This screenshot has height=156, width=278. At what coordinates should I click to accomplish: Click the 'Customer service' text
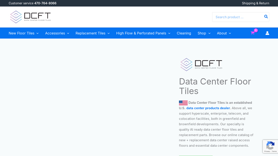pos(21,3)
